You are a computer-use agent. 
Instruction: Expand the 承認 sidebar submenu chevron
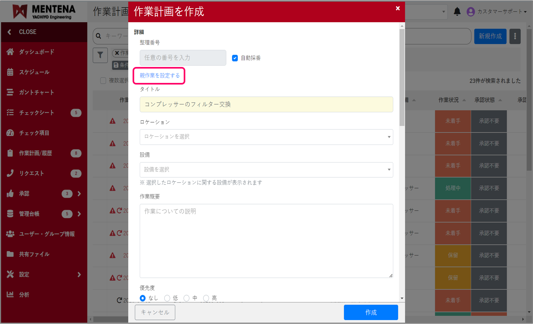tap(79, 194)
